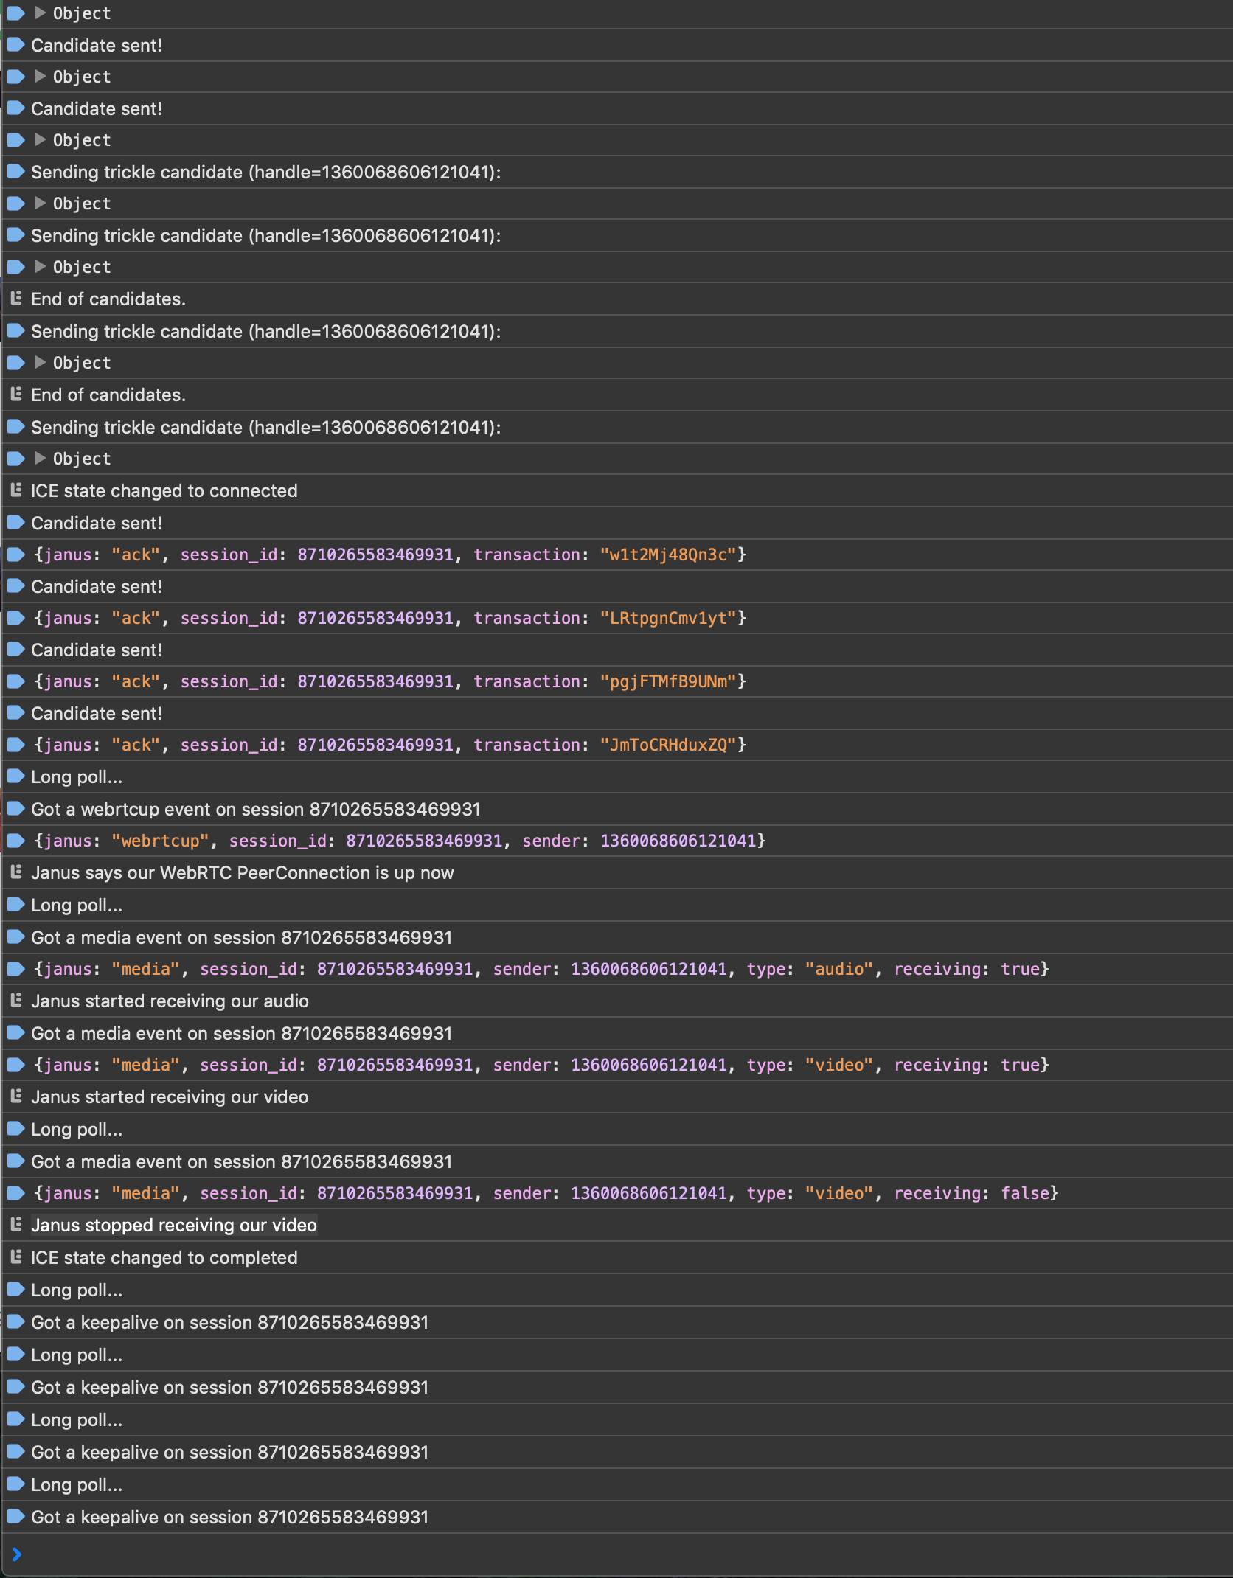Click the janus "webrtcup" object with sender 1360068606121041

tap(400, 841)
